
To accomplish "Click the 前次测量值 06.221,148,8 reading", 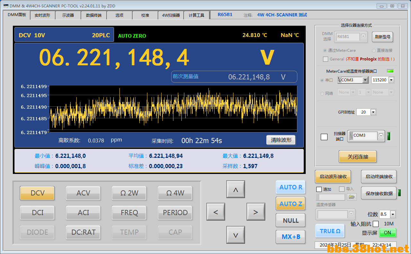I will click(234, 77).
